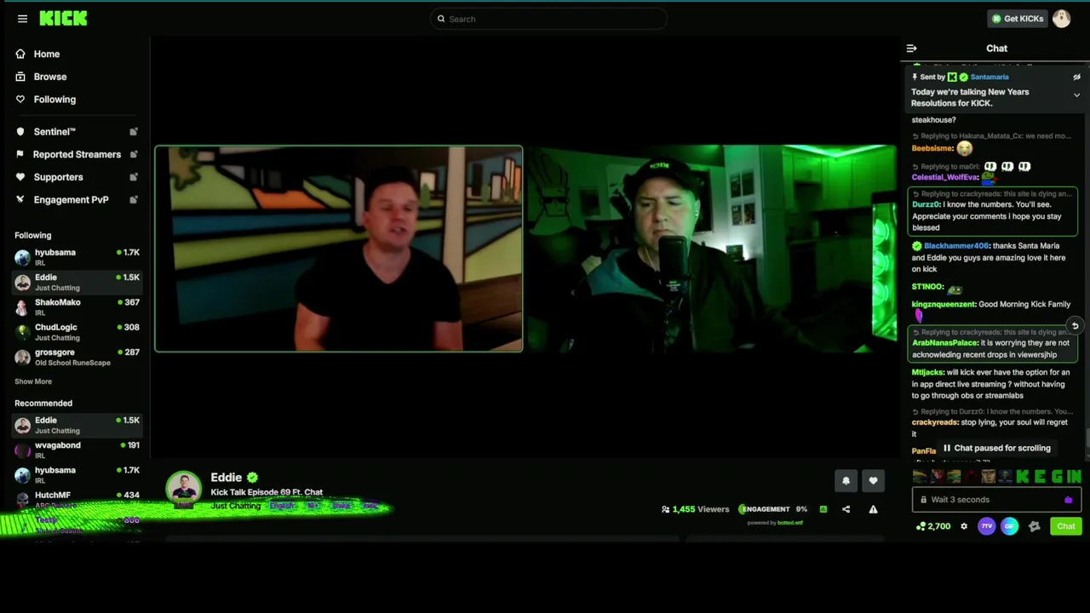1090x613 pixels.
Task: Toggle the notification bell for Eddie
Action: 846,481
